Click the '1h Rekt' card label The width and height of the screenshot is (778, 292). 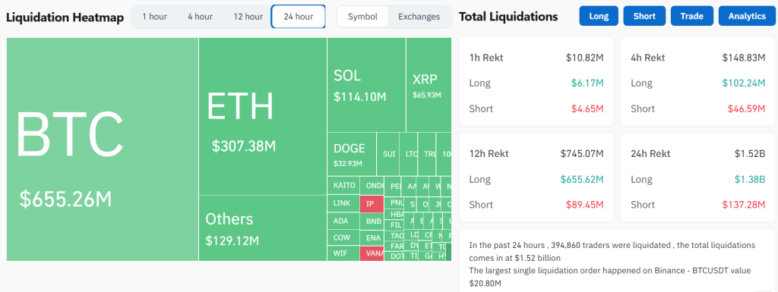coord(486,58)
